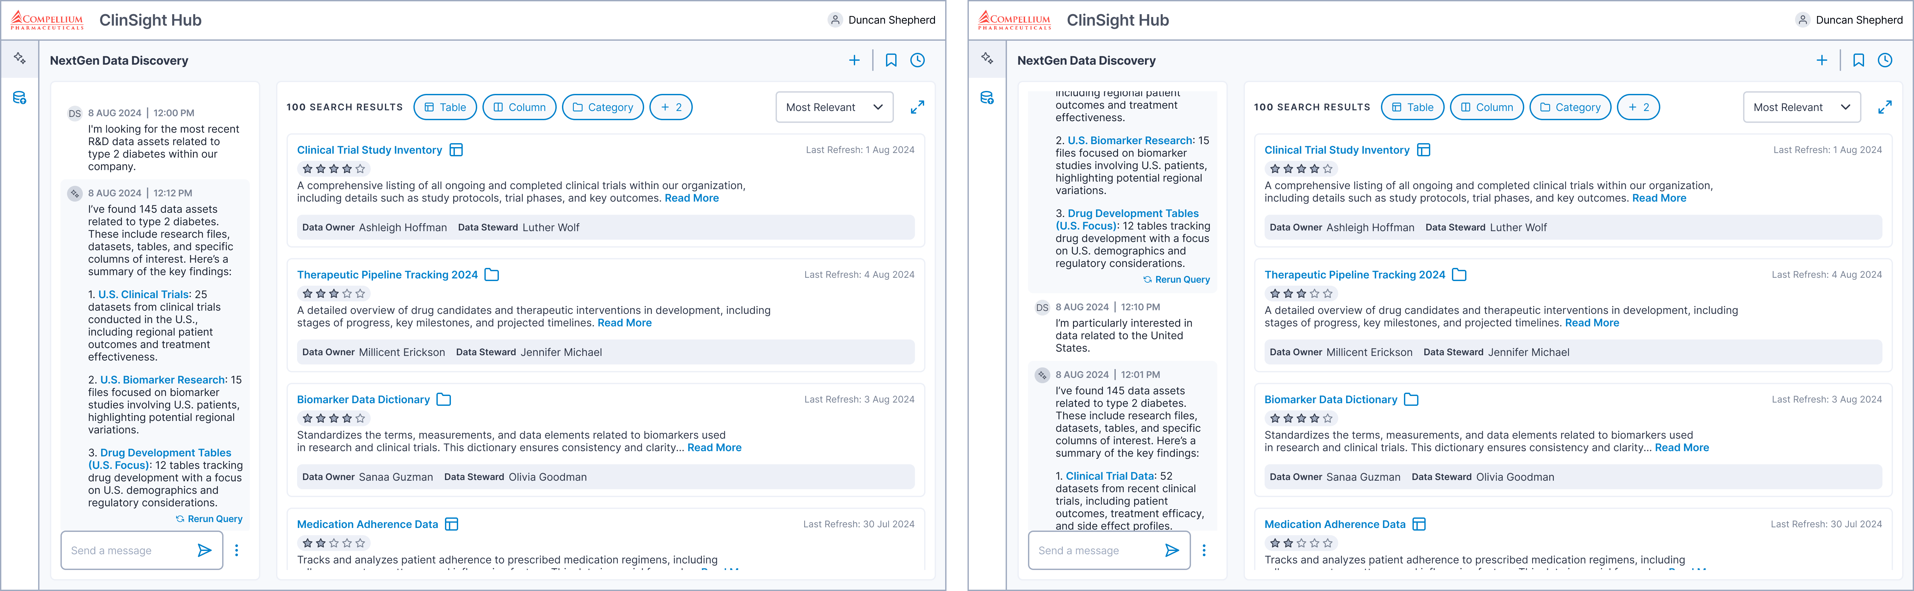Click the bookmark icon in left window header
This screenshot has height=591, width=1914.
point(891,60)
